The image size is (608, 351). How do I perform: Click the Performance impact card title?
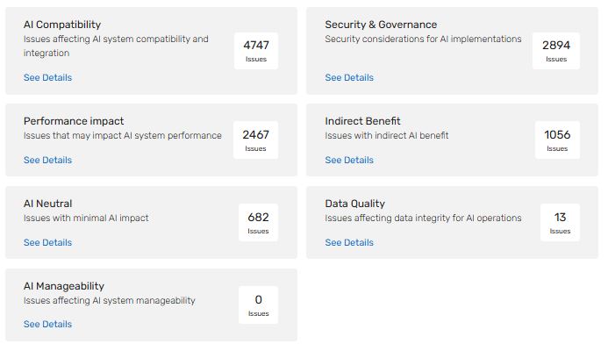(x=74, y=121)
